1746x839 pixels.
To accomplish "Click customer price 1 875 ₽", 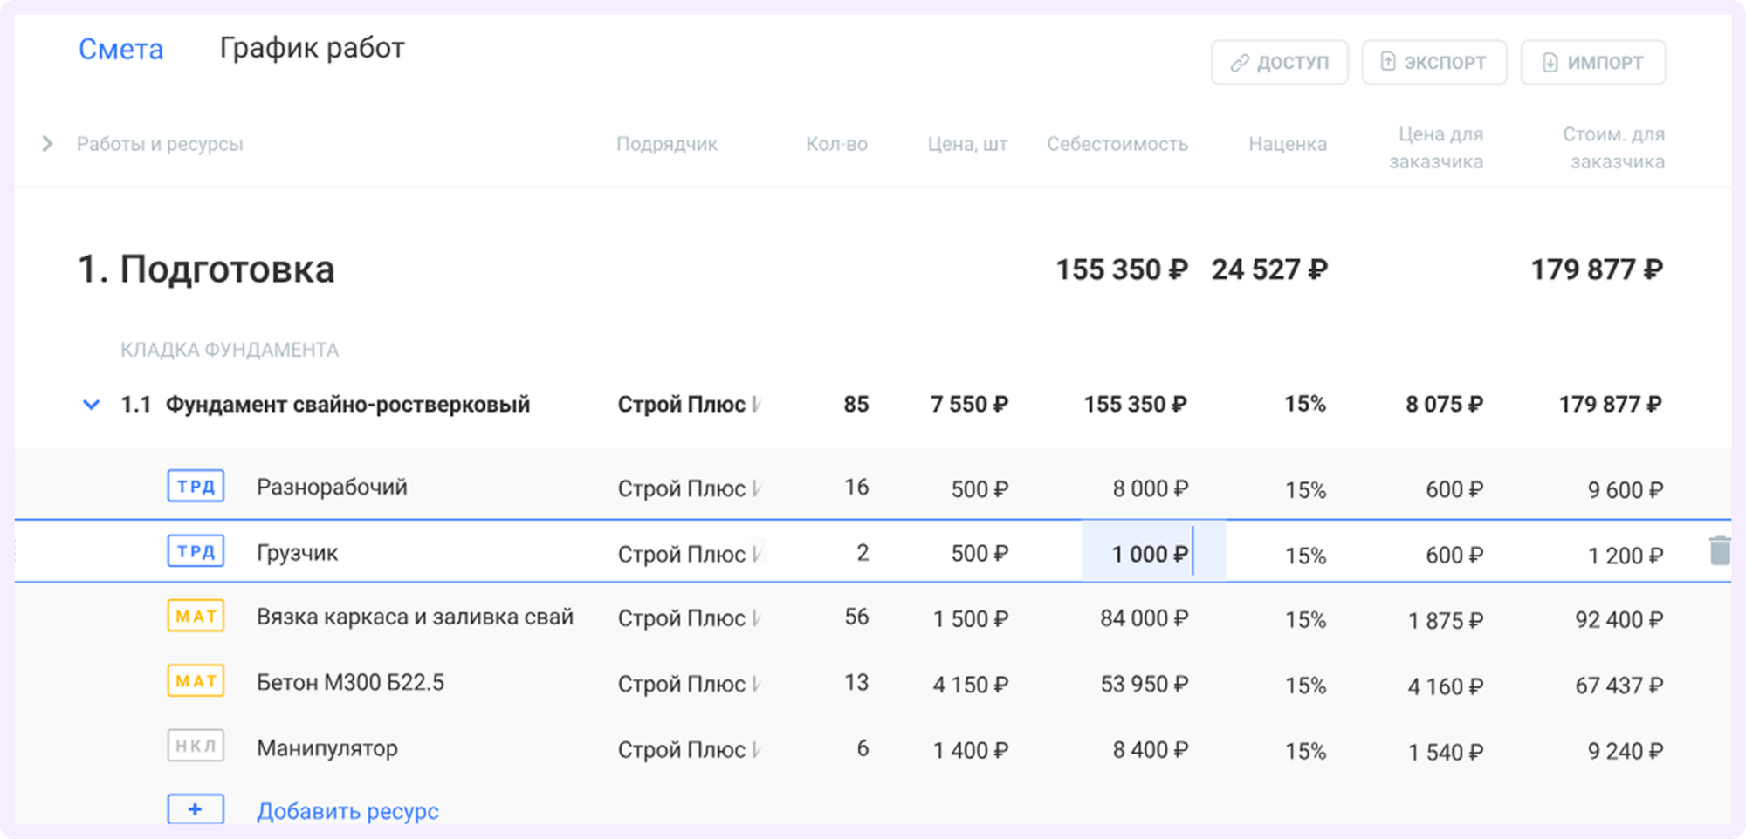I will coord(1445,621).
